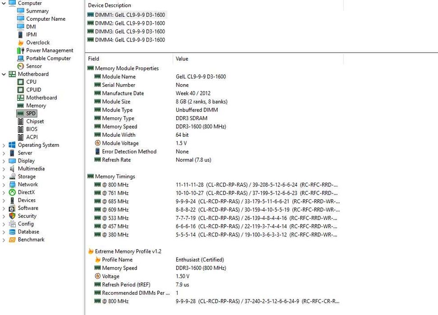
Task: Open the DMI icon
Action: click(x=20, y=27)
